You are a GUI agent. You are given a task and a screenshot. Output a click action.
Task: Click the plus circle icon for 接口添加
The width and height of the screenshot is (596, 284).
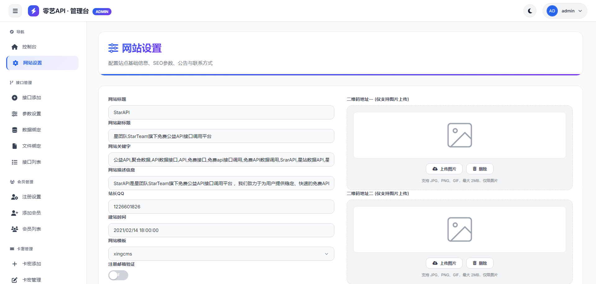point(15,98)
